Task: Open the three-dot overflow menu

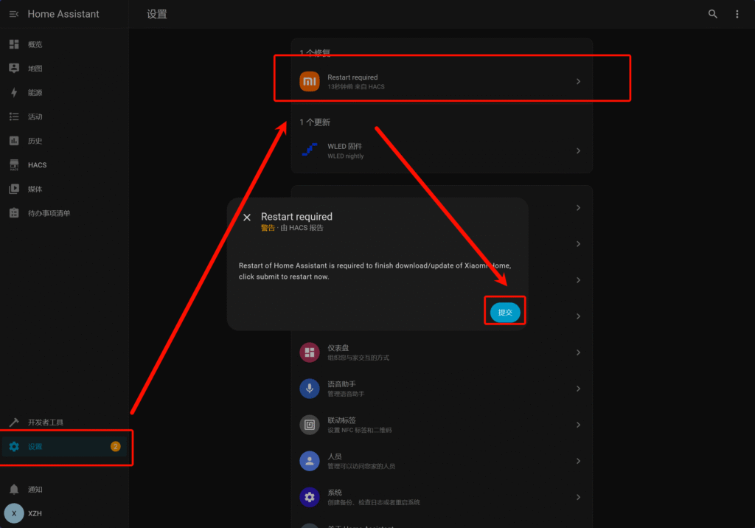Action: pos(737,14)
